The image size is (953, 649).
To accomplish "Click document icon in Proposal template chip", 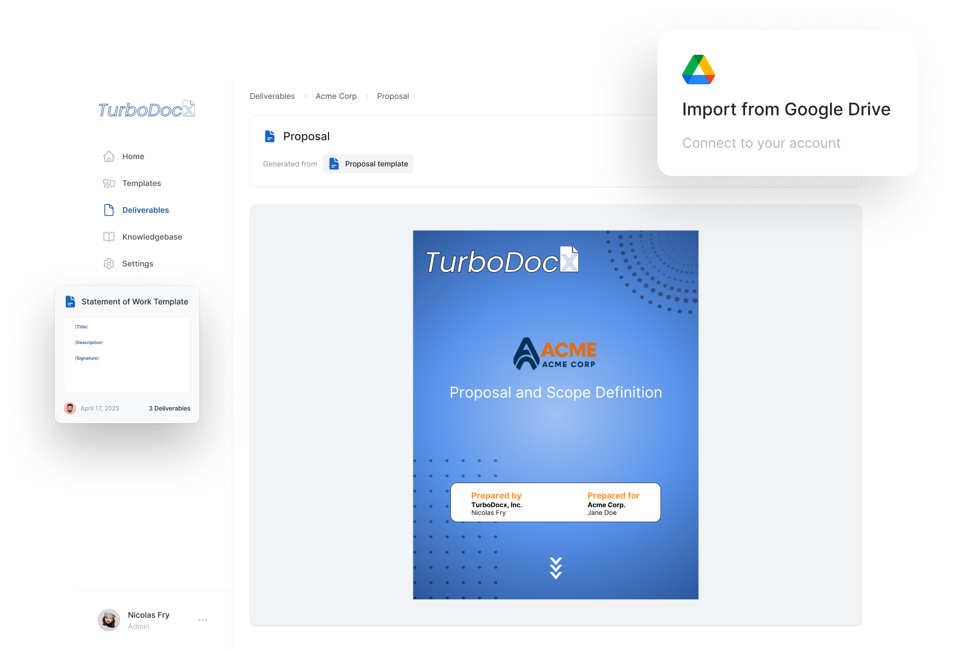I will pyautogui.click(x=334, y=164).
